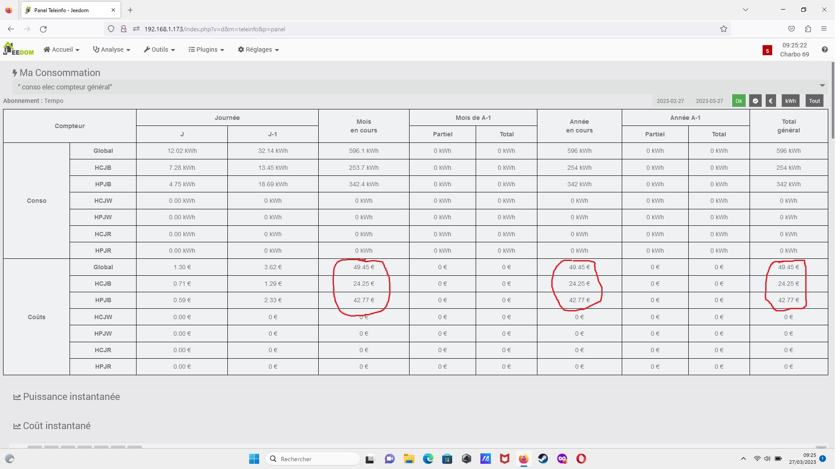Reload the Jeedom page
Viewport: 840px width, 469px height.
(x=43, y=29)
